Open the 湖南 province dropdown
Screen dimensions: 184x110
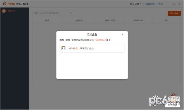coord(69,40)
